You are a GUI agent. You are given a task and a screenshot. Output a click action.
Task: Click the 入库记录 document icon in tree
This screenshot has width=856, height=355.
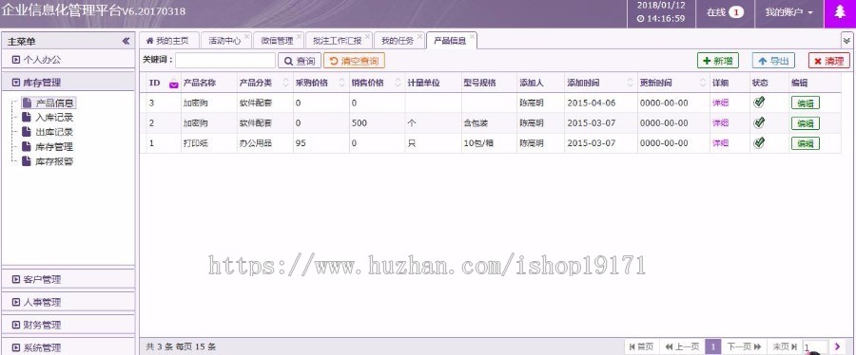click(27, 117)
